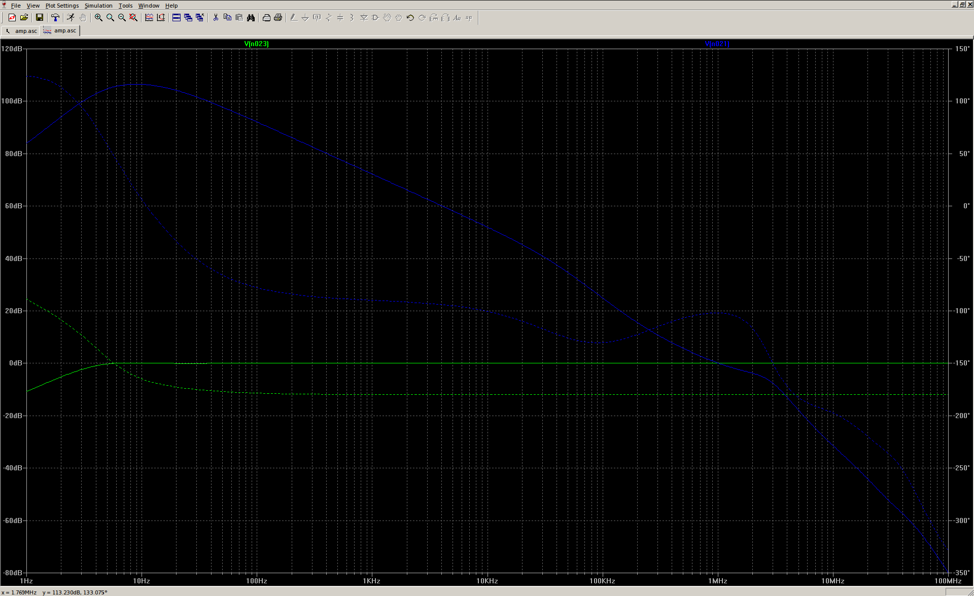Open the Tools menu

coord(125,6)
